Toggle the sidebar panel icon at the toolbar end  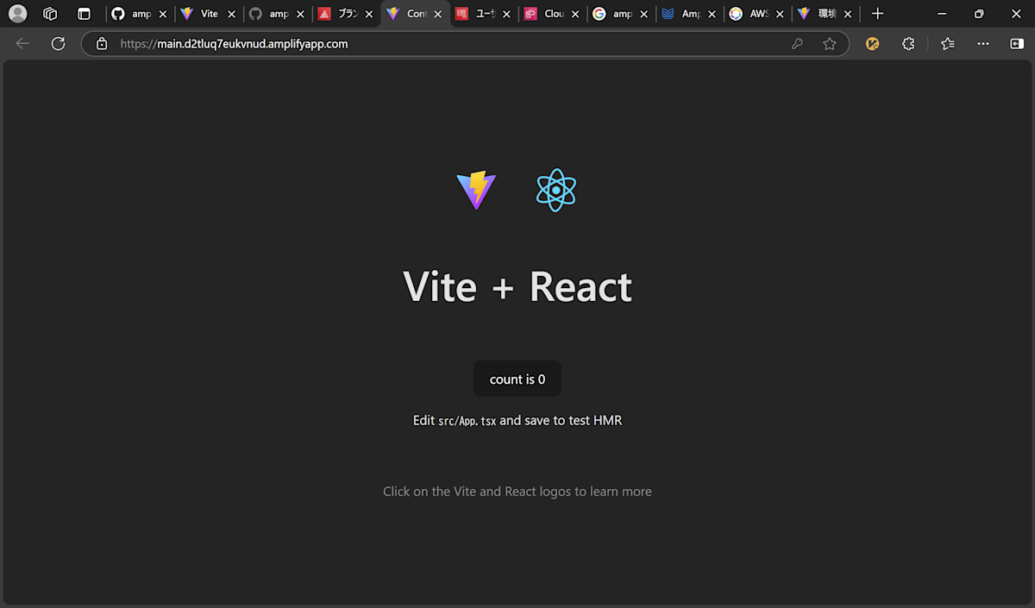coord(1017,43)
